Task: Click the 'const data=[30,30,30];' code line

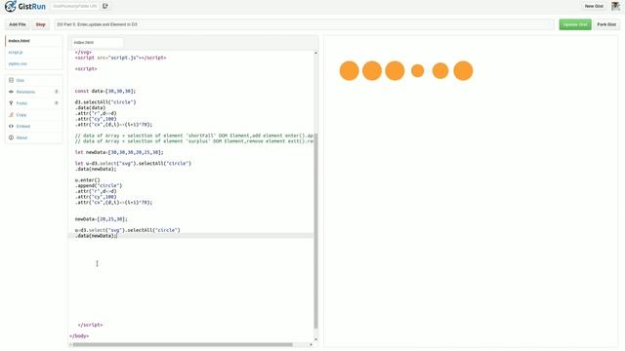Action: [x=105, y=91]
